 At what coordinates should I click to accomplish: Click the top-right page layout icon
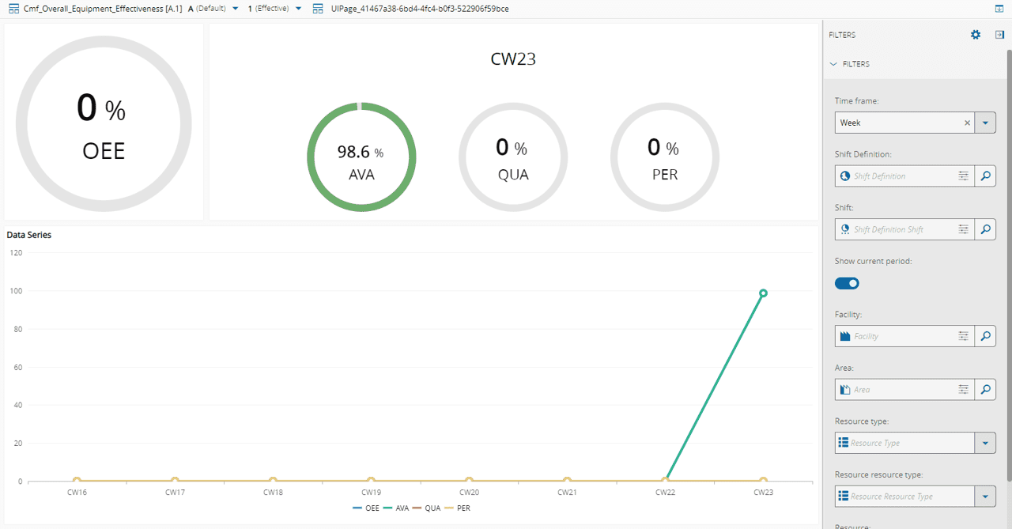(999, 9)
